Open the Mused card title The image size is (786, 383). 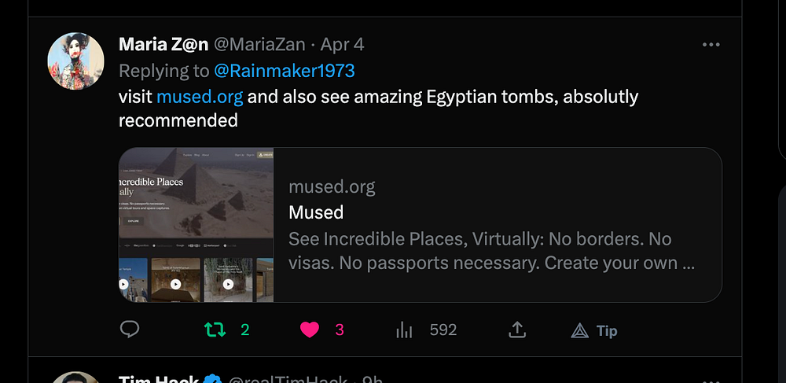click(x=316, y=212)
